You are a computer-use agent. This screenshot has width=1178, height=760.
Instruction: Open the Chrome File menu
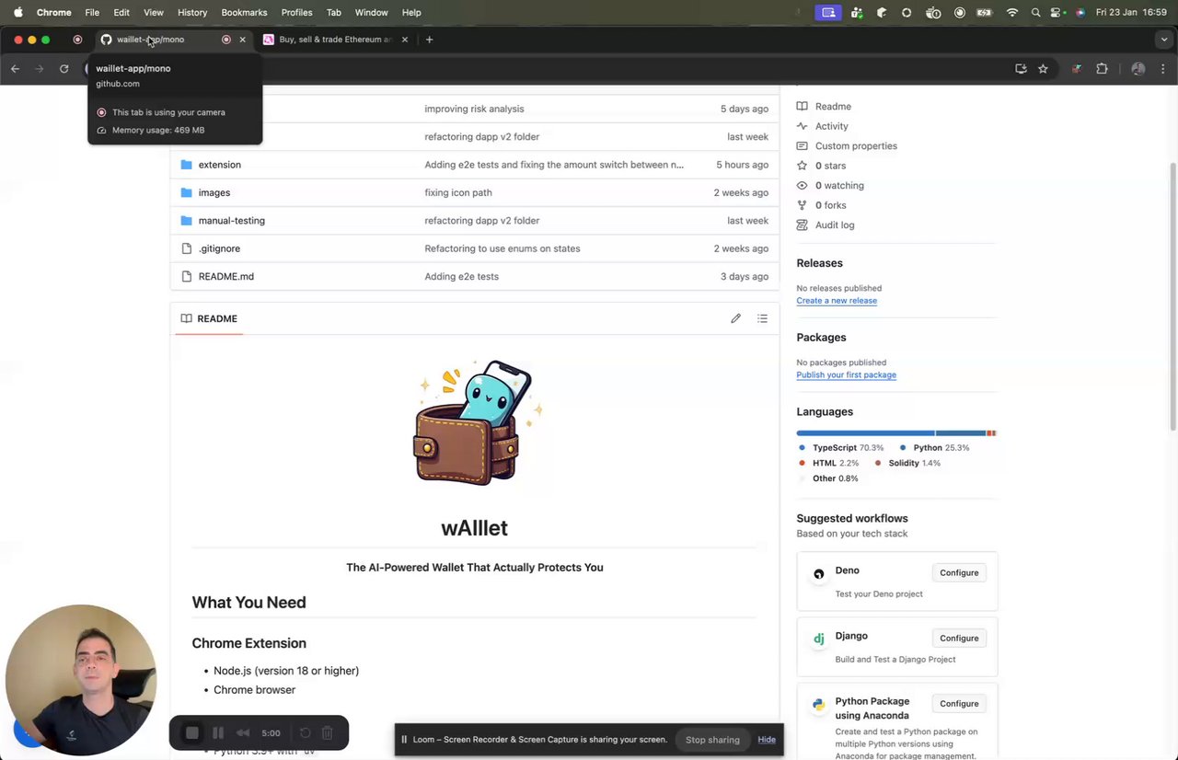(x=92, y=12)
